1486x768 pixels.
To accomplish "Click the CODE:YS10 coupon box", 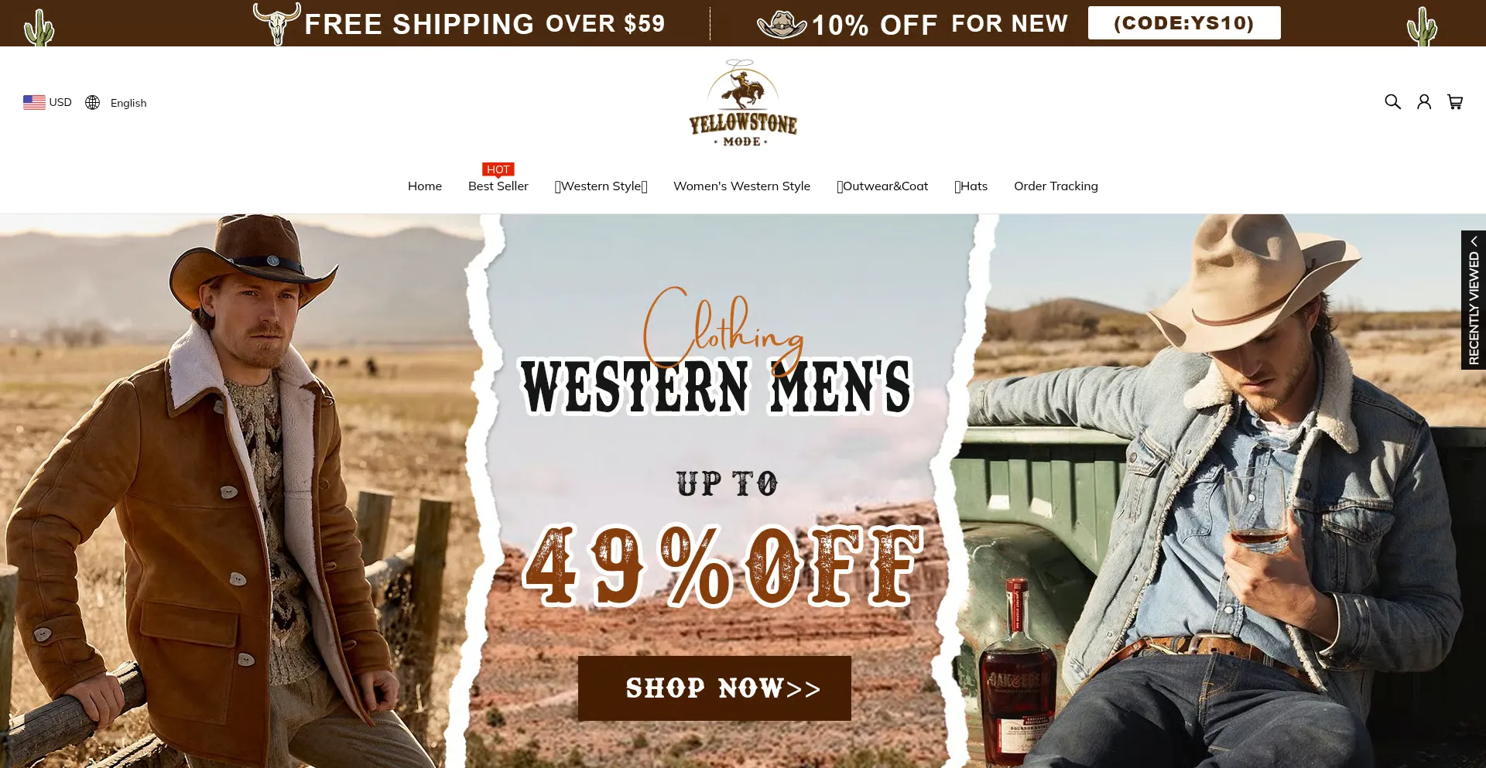I will pos(1184,23).
